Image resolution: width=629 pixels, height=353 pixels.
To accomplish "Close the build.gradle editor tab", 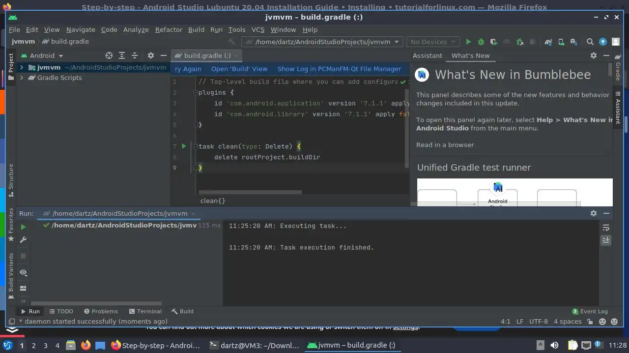I will tap(236, 55).
